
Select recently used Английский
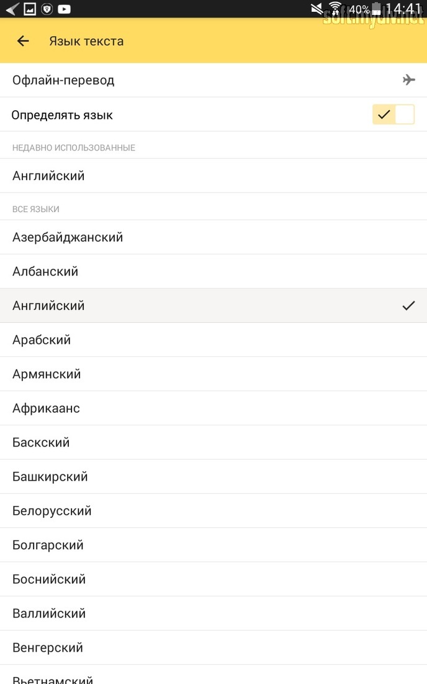click(x=213, y=176)
